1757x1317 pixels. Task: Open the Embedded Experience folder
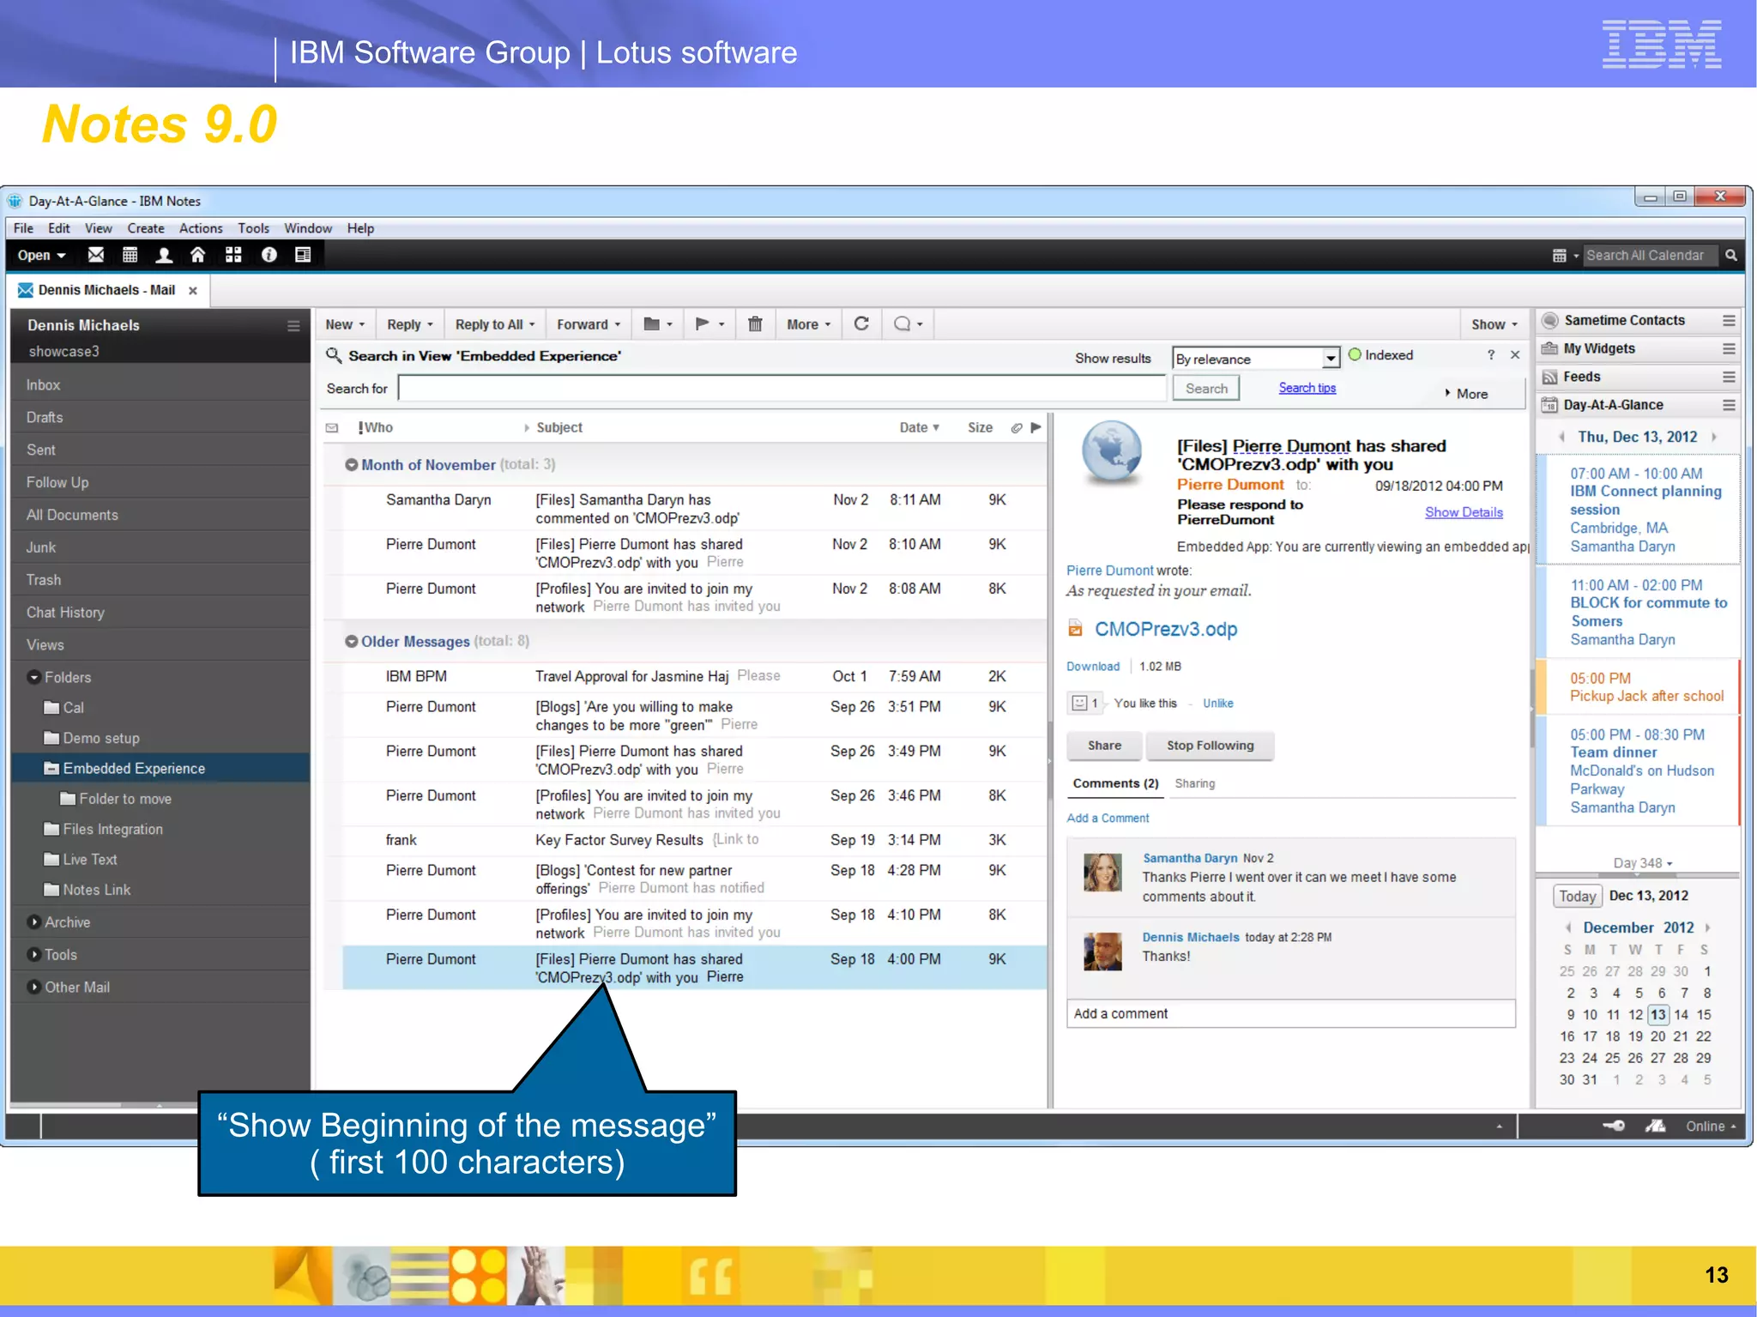point(161,769)
